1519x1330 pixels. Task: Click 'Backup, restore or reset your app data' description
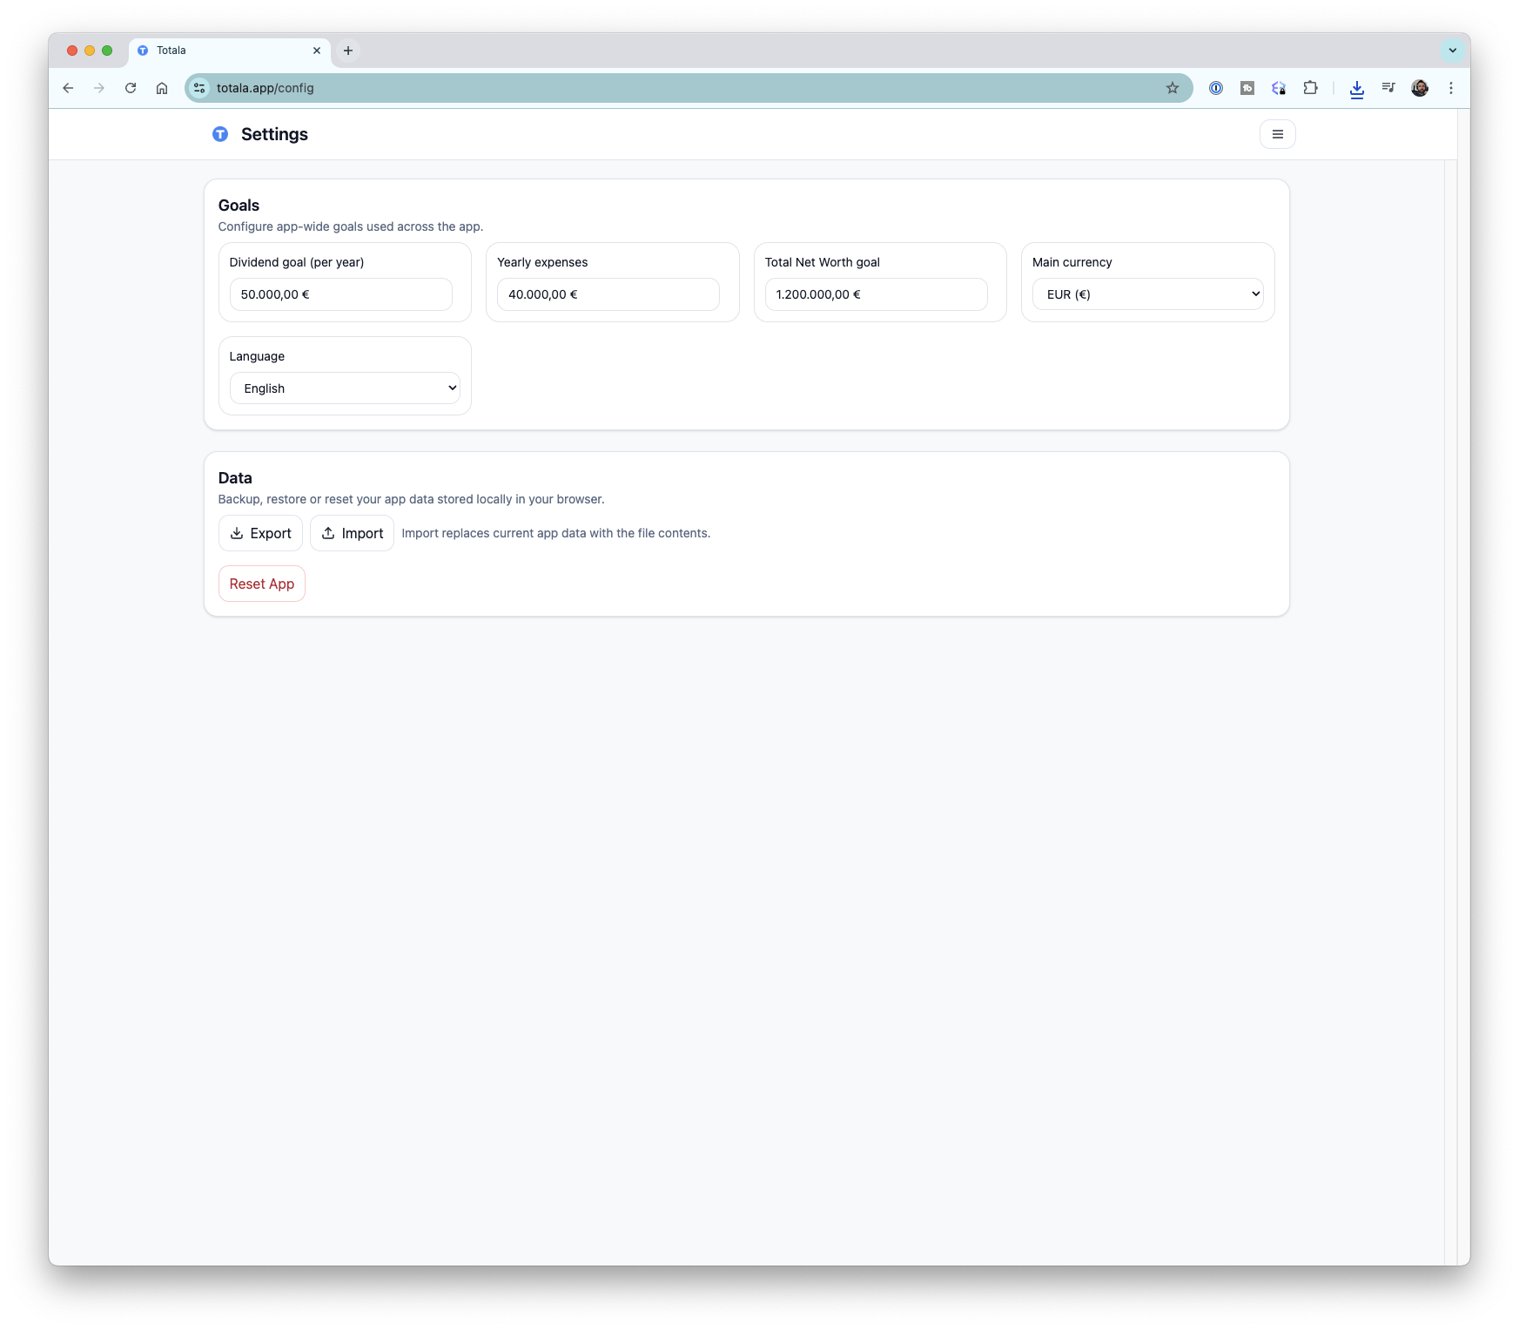[x=411, y=499]
